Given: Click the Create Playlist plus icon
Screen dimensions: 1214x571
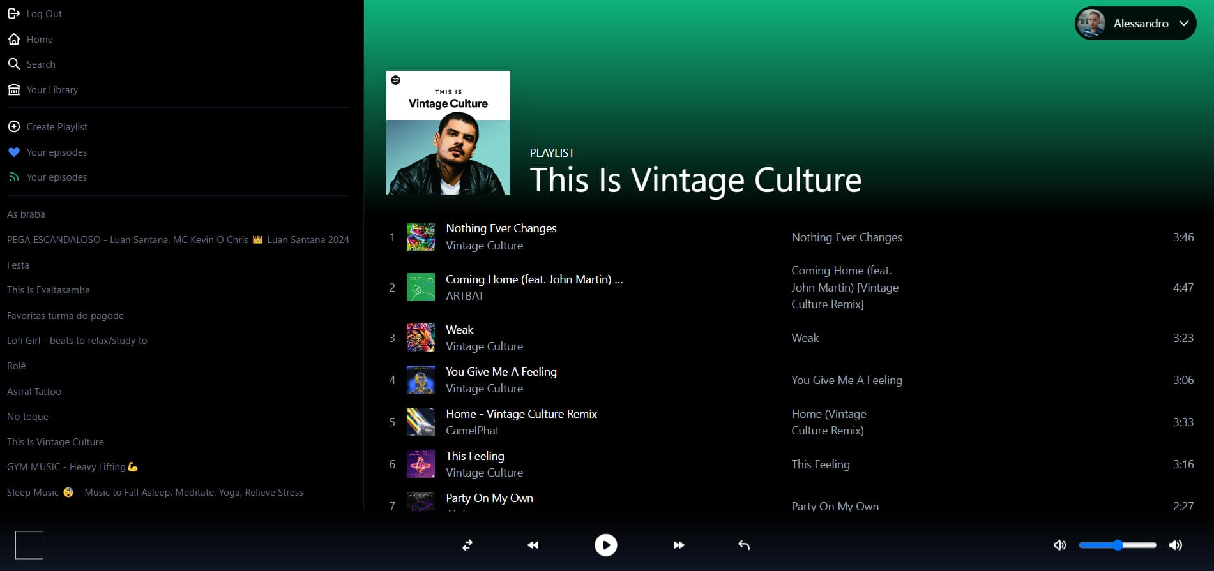Looking at the screenshot, I should (x=13, y=126).
